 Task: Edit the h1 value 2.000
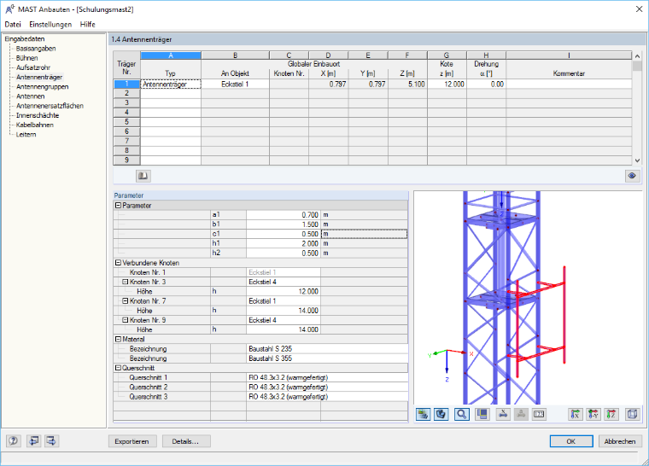[284, 243]
